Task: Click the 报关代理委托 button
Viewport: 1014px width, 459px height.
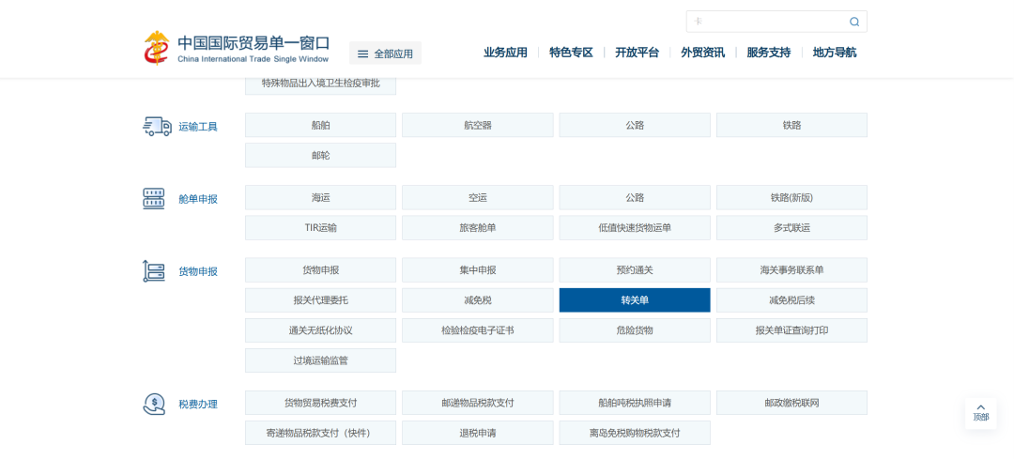Action: coord(320,300)
